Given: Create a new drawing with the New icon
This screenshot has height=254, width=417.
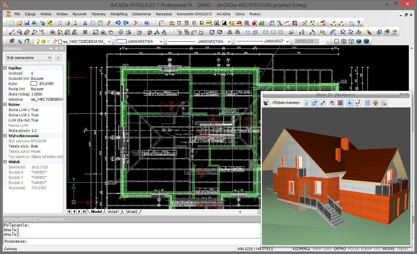Looking at the screenshot, I should pos(12,23).
